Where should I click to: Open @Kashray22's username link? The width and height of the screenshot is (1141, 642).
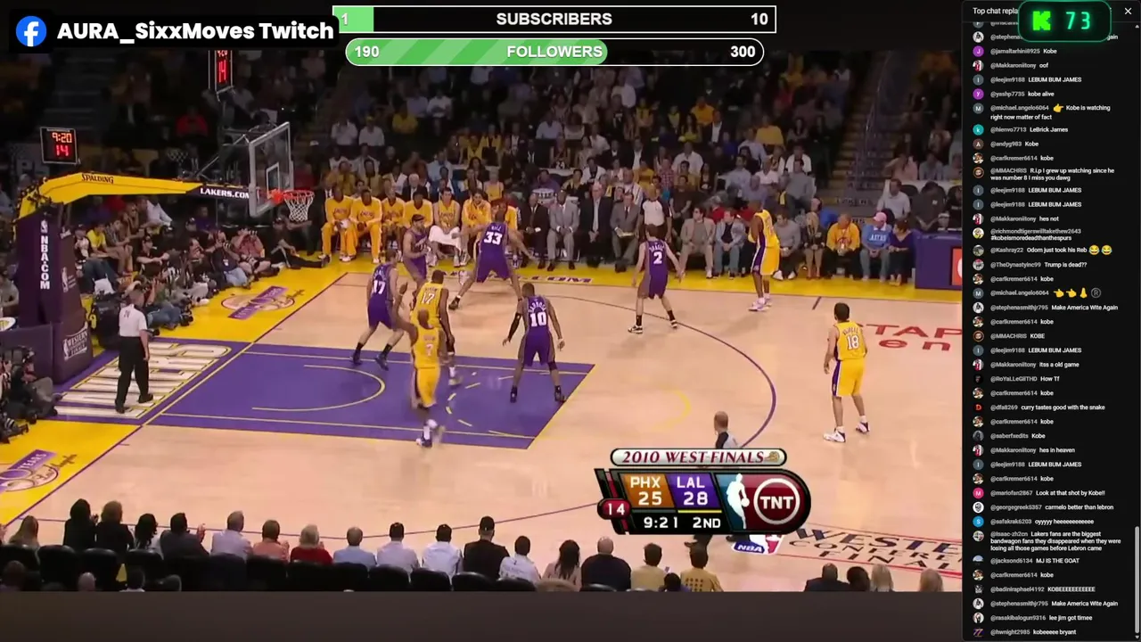point(1008,251)
